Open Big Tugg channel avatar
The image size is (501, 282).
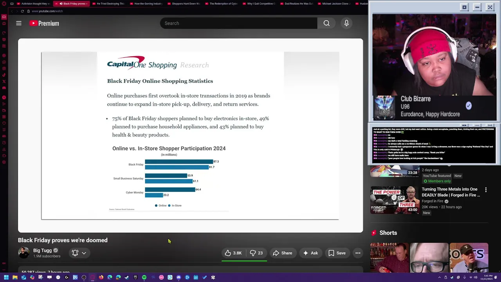coord(23,253)
